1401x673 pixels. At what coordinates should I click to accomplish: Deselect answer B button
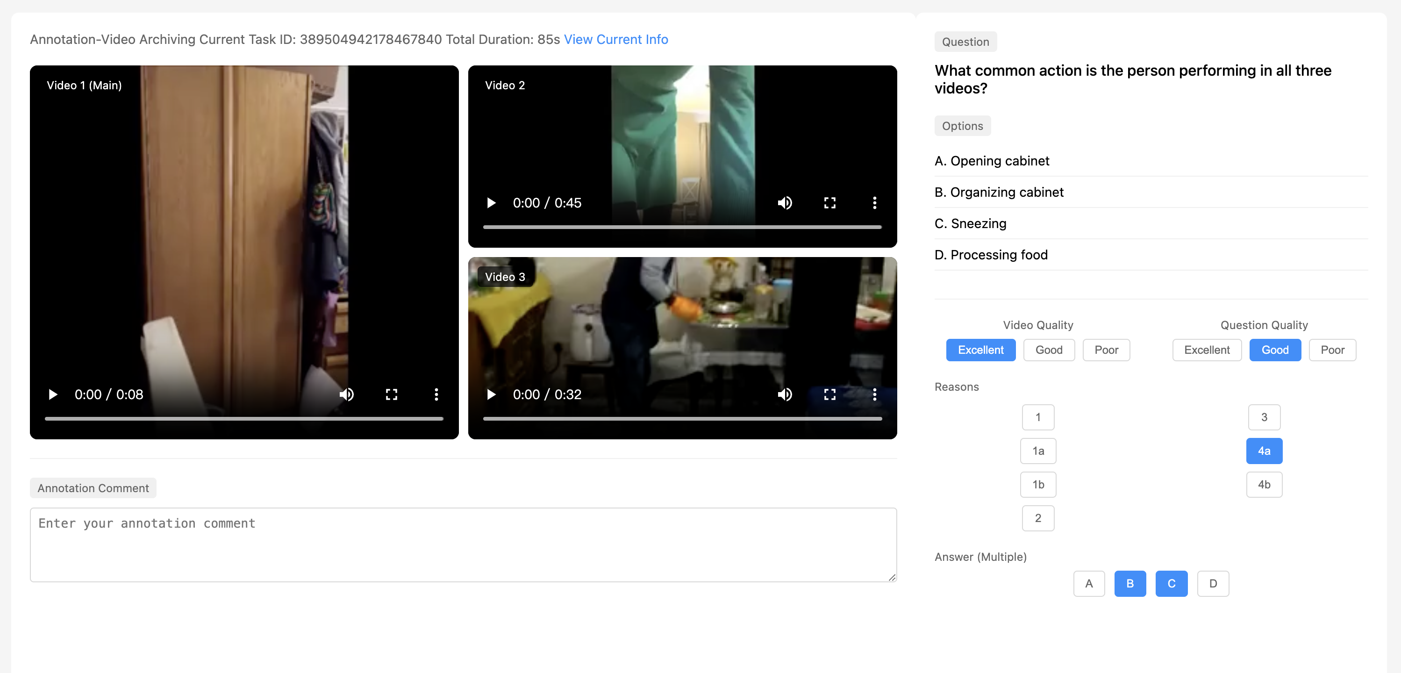point(1129,583)
